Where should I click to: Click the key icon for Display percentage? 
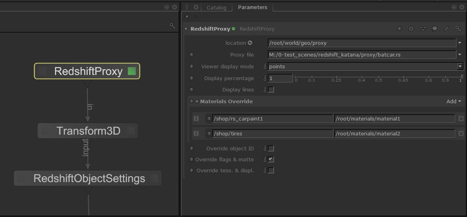coord(265,78)
